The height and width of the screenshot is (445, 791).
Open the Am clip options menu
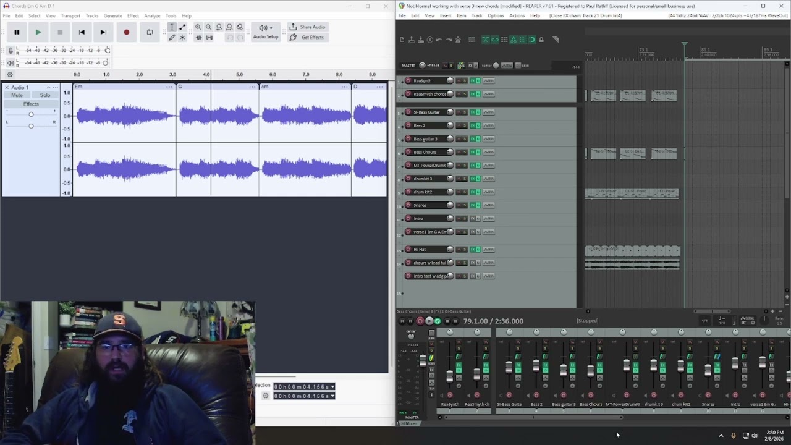coord(344,87)
